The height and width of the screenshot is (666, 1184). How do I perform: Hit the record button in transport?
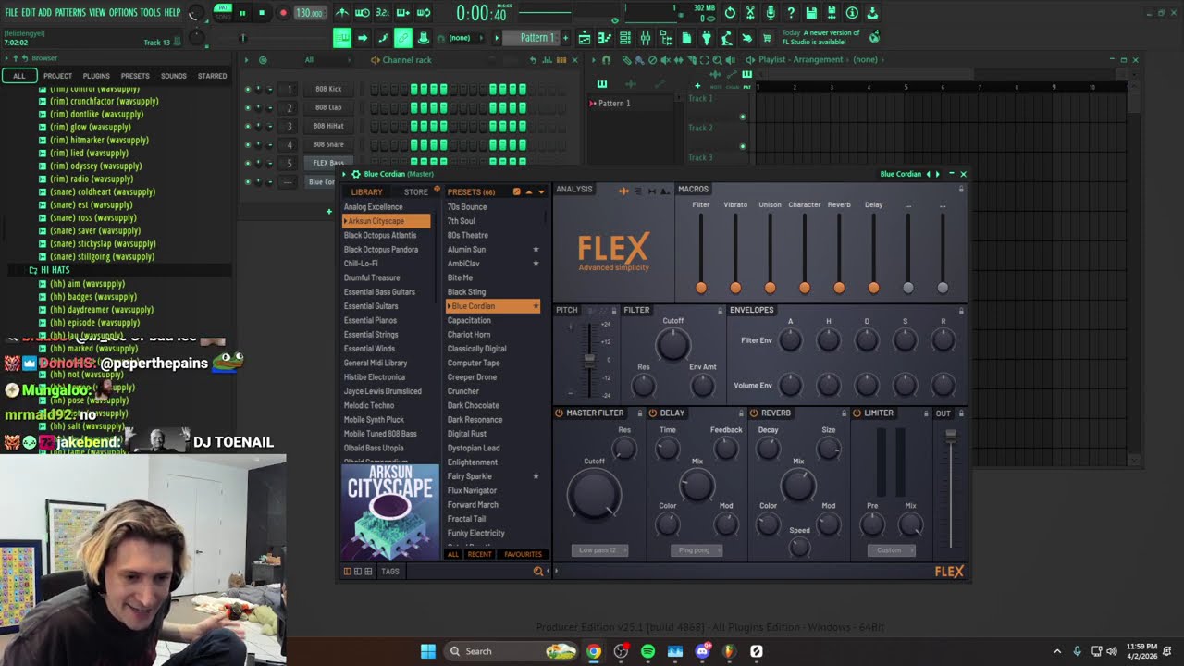283,13
